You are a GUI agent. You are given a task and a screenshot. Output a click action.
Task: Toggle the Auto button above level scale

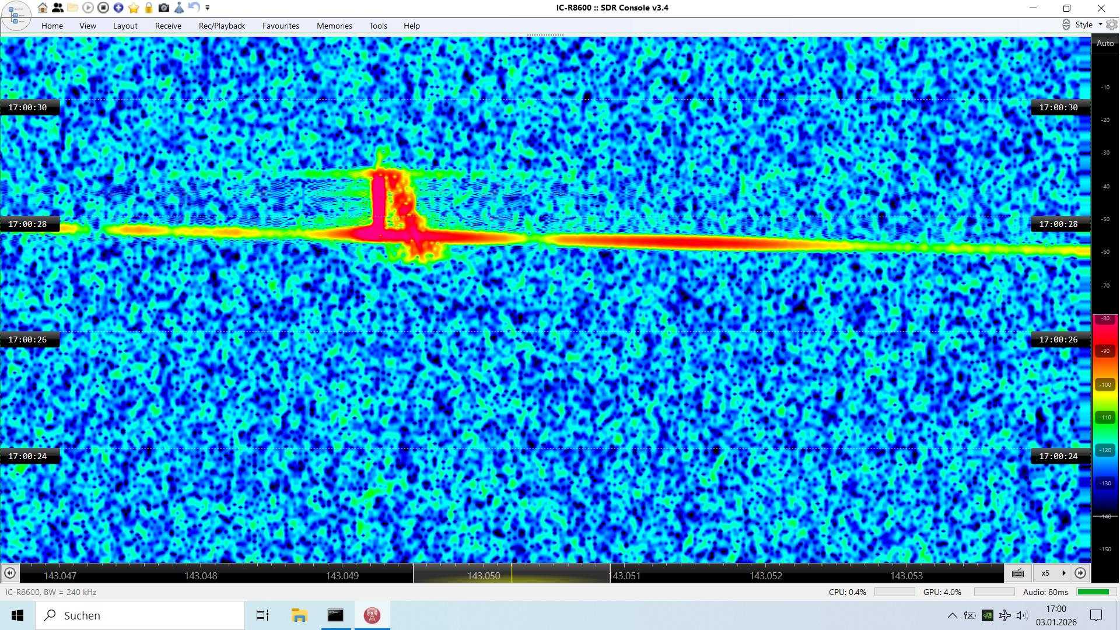coord(1105,43)
